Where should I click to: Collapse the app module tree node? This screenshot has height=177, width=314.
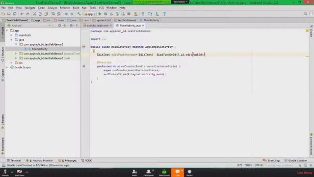[7, 30]
